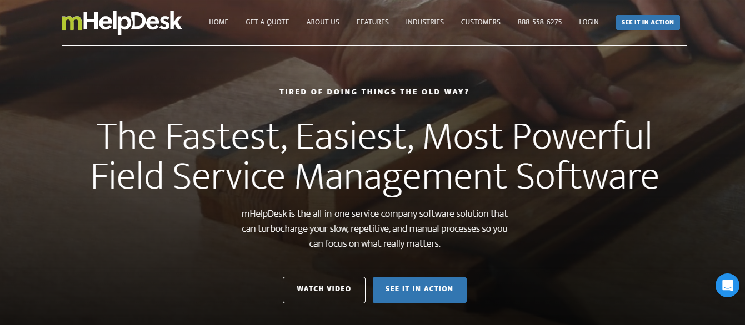Click the 888-558-6275 phone number link
The image size is (745, 325).
click(x=539, y=22)
